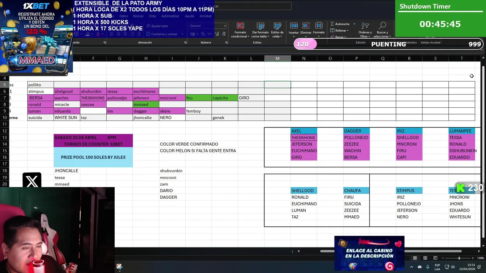
Task: Click the Insertar cells icon
Action: [294, 26]
